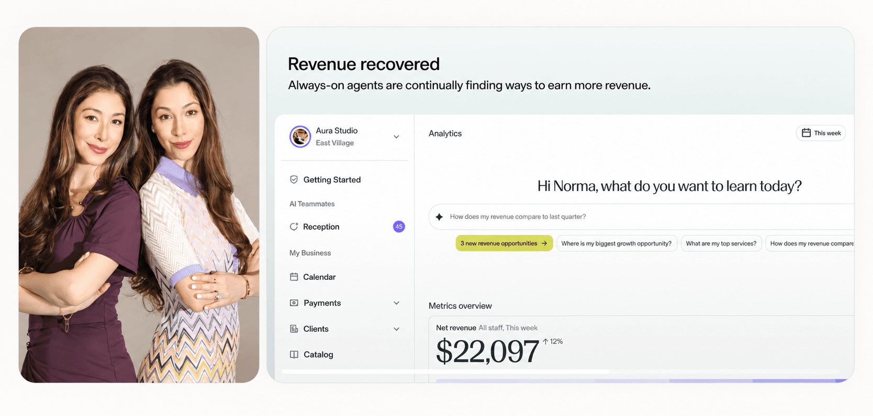Select 3 new revenue opportunities chip
873x416 pixels.
coord(504,243)
